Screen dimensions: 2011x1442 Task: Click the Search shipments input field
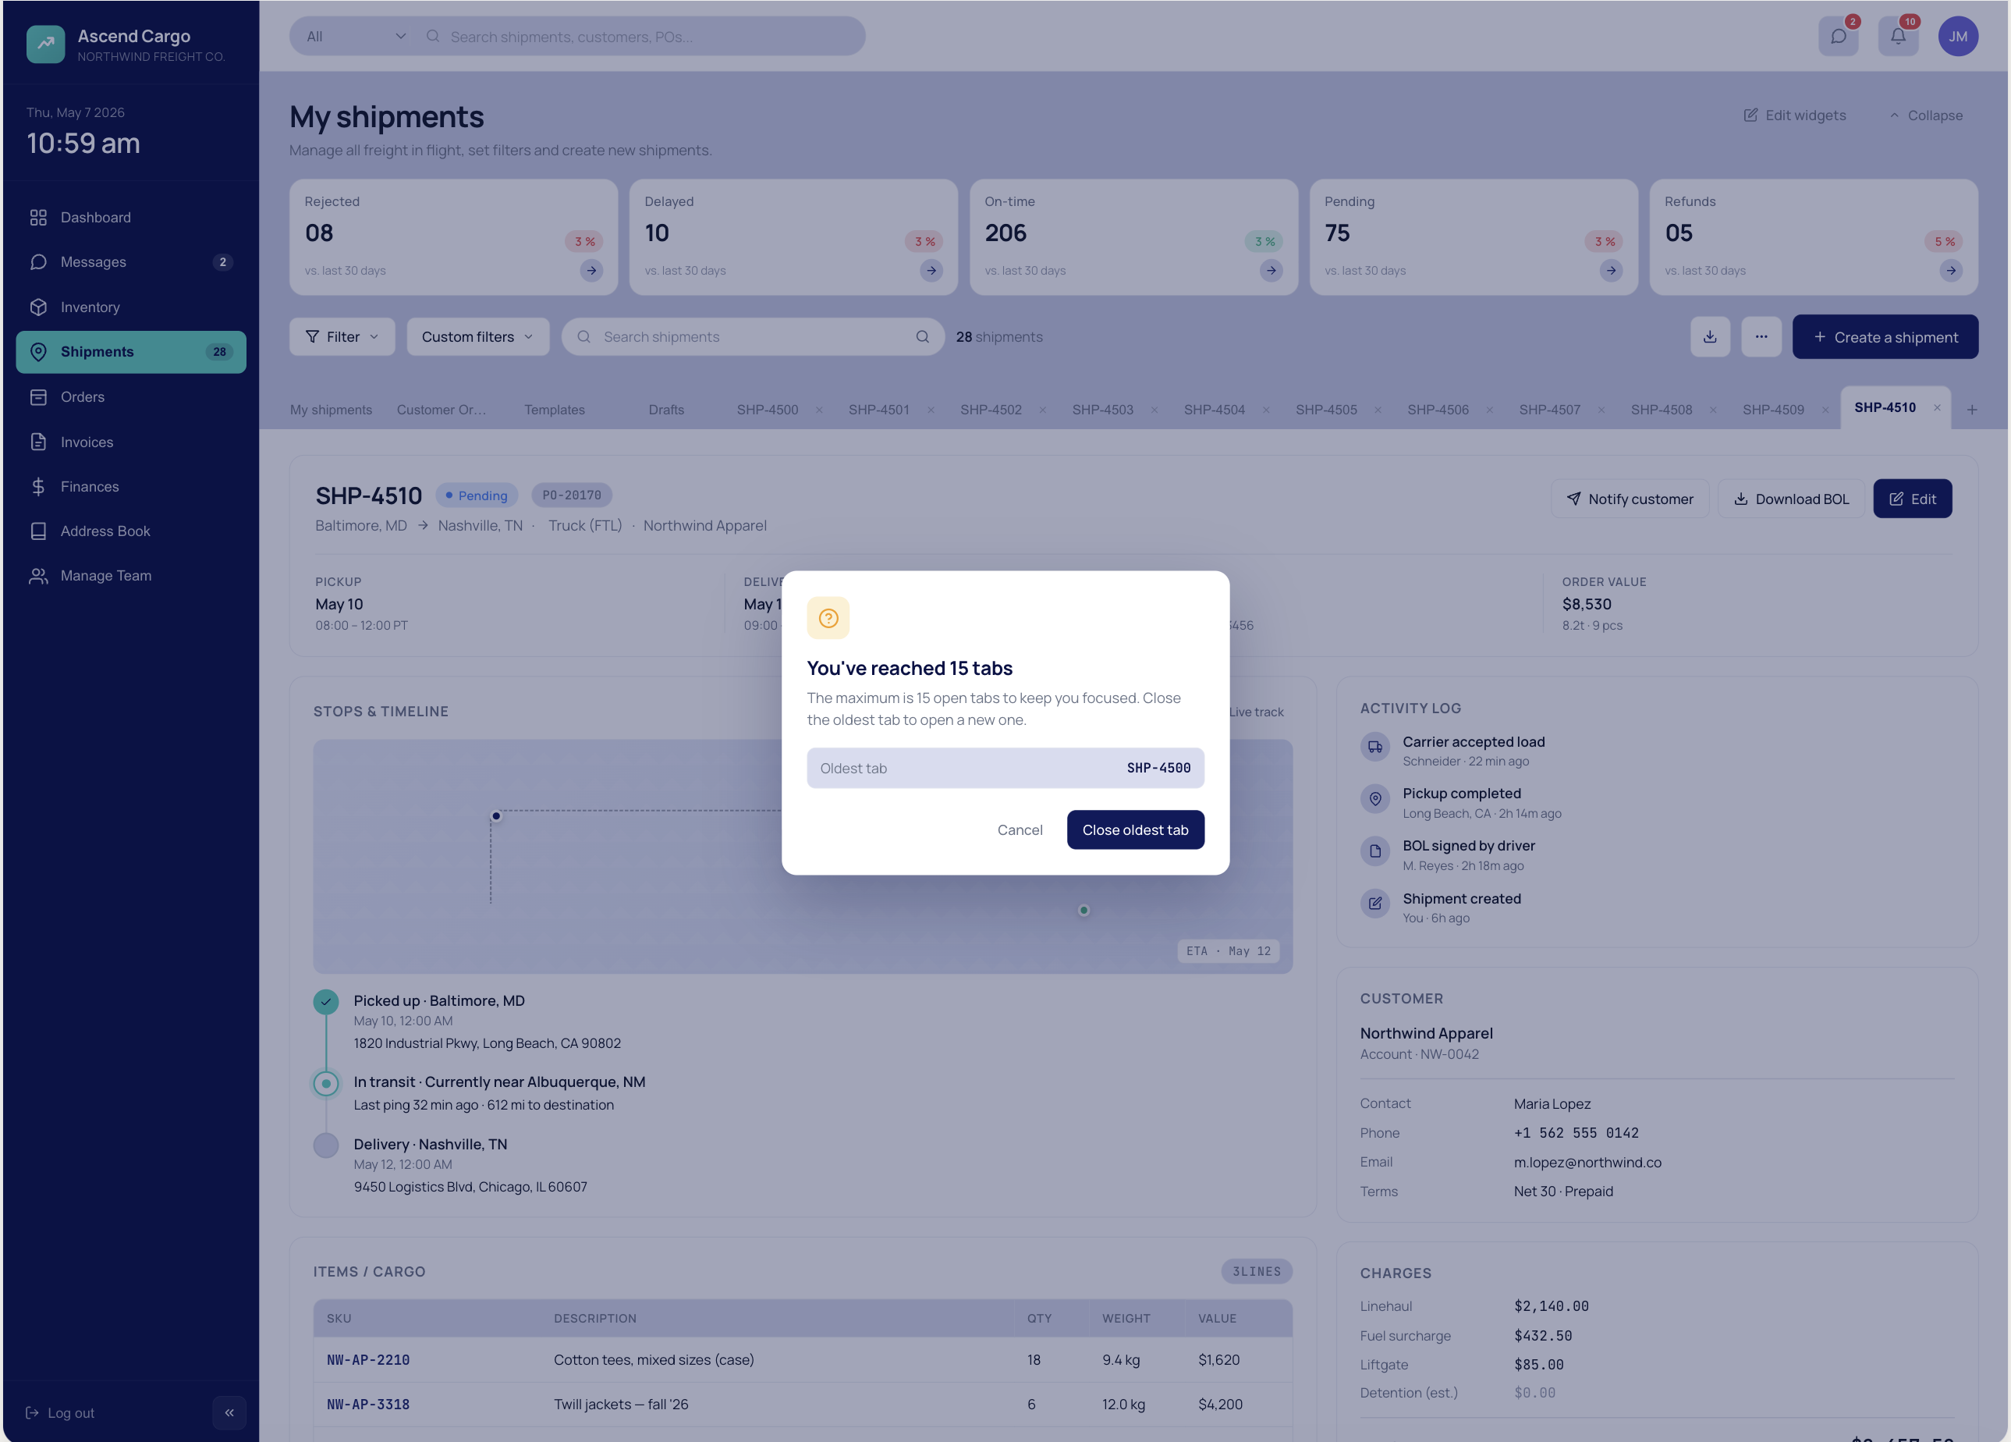752,337
